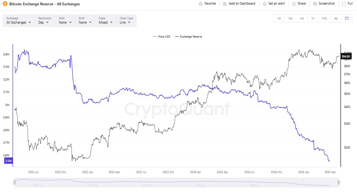Expand the Resolution Day dropdown
This screenshot has height=193, width=357.
click(x=45, y=21)
